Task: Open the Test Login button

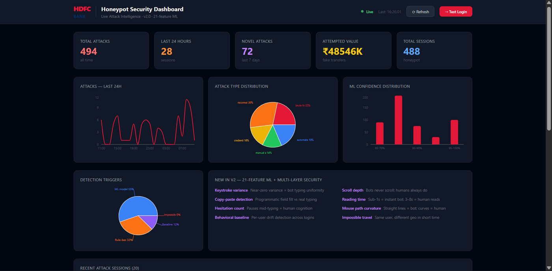Action: [456, 12]
